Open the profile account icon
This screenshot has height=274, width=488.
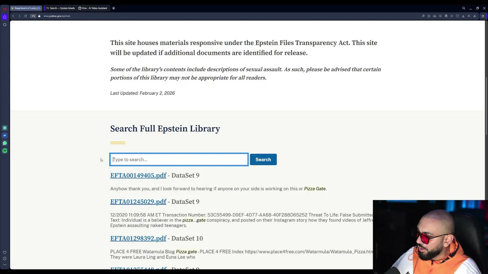475,16
